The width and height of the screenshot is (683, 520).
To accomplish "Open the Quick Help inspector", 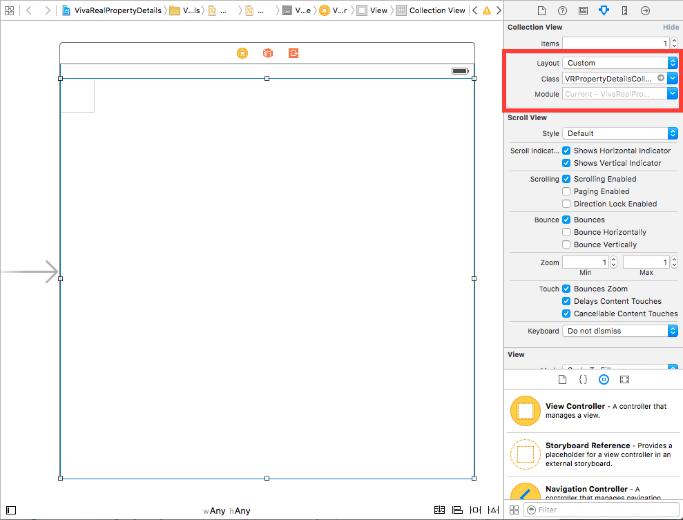I will pyautogui.click(x=562, y=11).
